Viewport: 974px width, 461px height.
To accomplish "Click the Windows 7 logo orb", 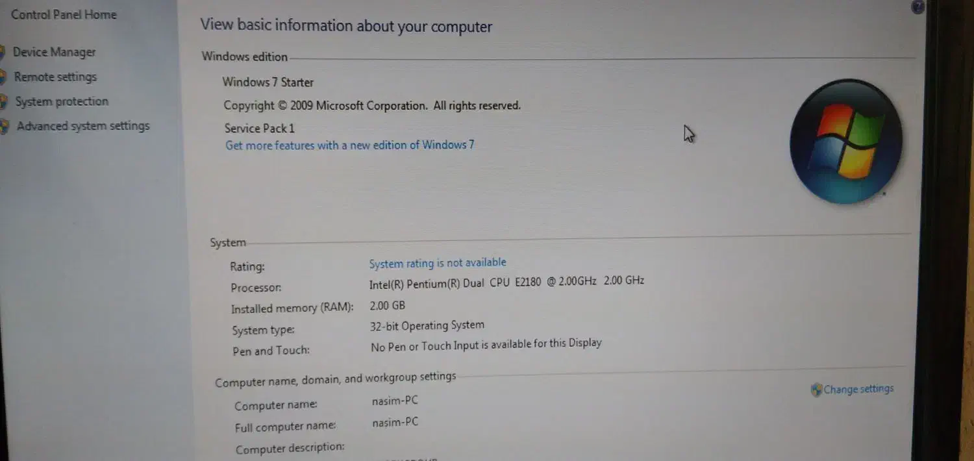I will tap(846, 141).
